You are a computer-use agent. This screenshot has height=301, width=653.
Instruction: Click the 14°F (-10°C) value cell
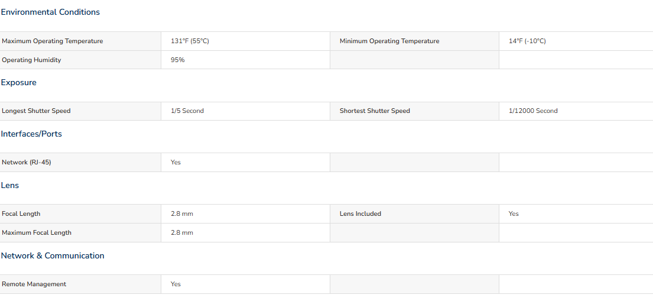(576, 41)
